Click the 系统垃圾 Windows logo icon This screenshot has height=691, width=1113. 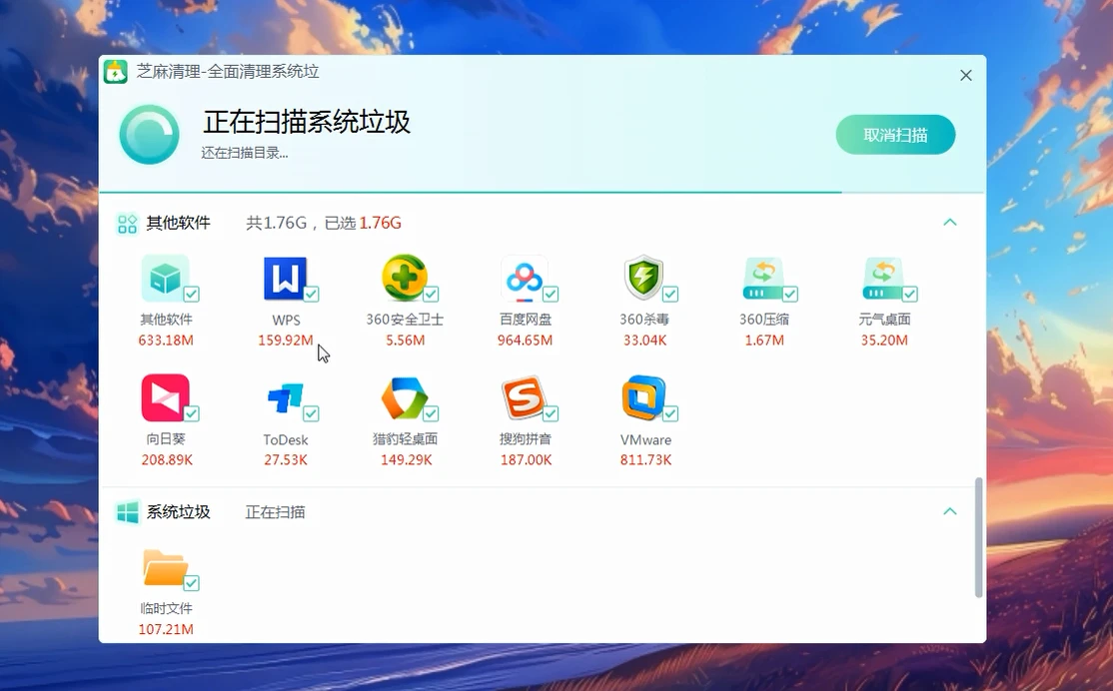[x=128, y=512]
